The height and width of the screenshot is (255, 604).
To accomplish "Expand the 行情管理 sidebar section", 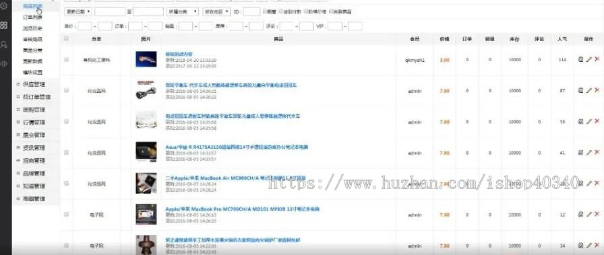I will tap(34, 122).
